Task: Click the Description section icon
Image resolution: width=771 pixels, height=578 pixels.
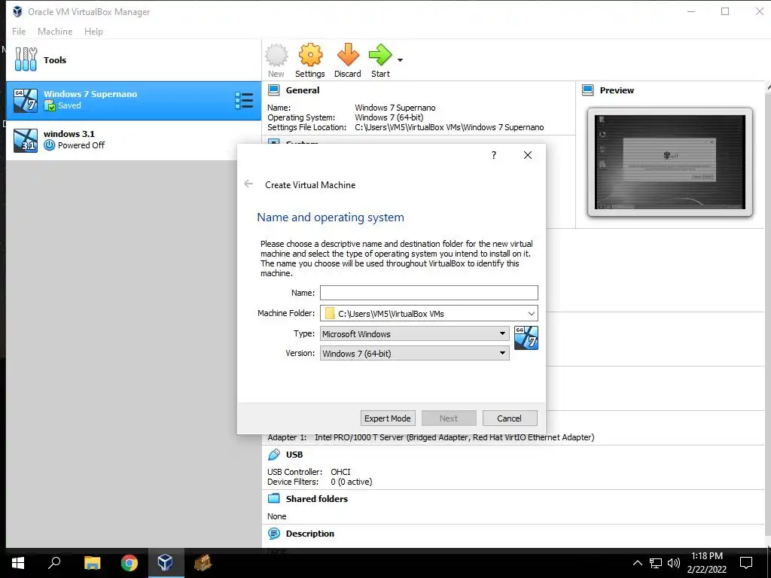Action: tap(274, 534)
